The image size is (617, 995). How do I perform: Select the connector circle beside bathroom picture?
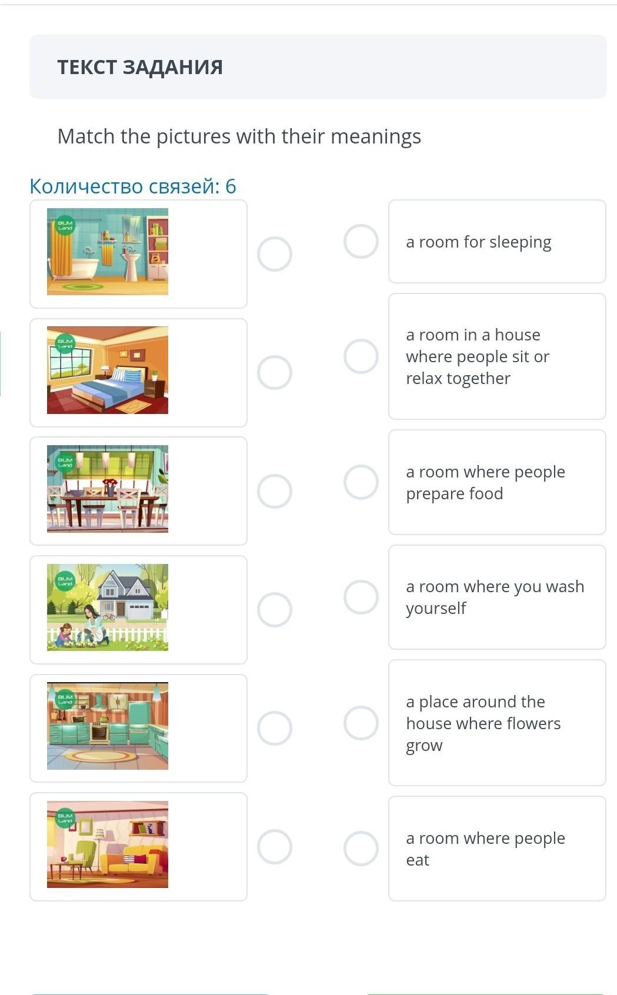click(x=275, y=254)
